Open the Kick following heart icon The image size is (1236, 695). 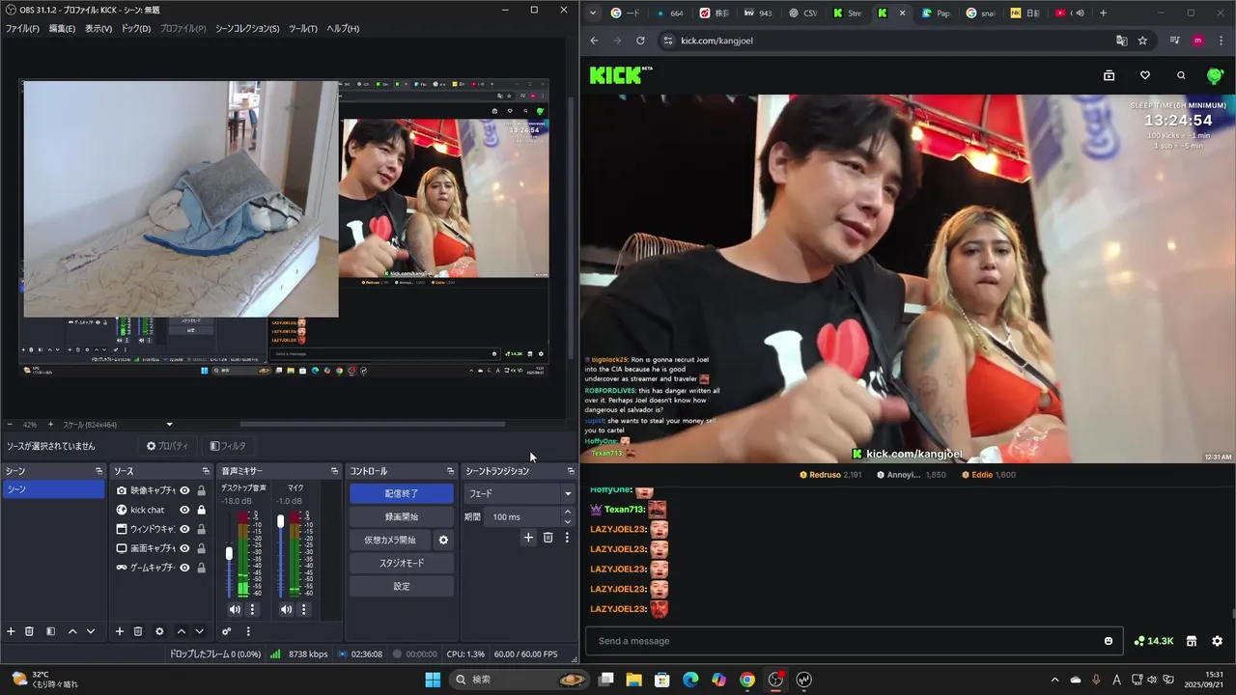1145,75
